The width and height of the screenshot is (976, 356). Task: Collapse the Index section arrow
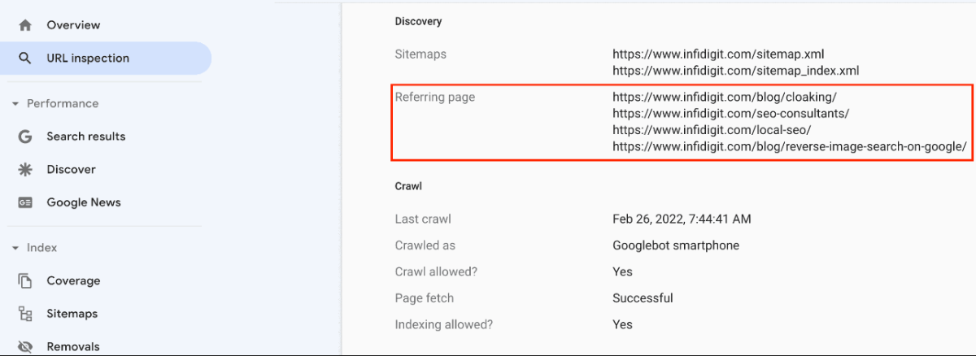15,248
